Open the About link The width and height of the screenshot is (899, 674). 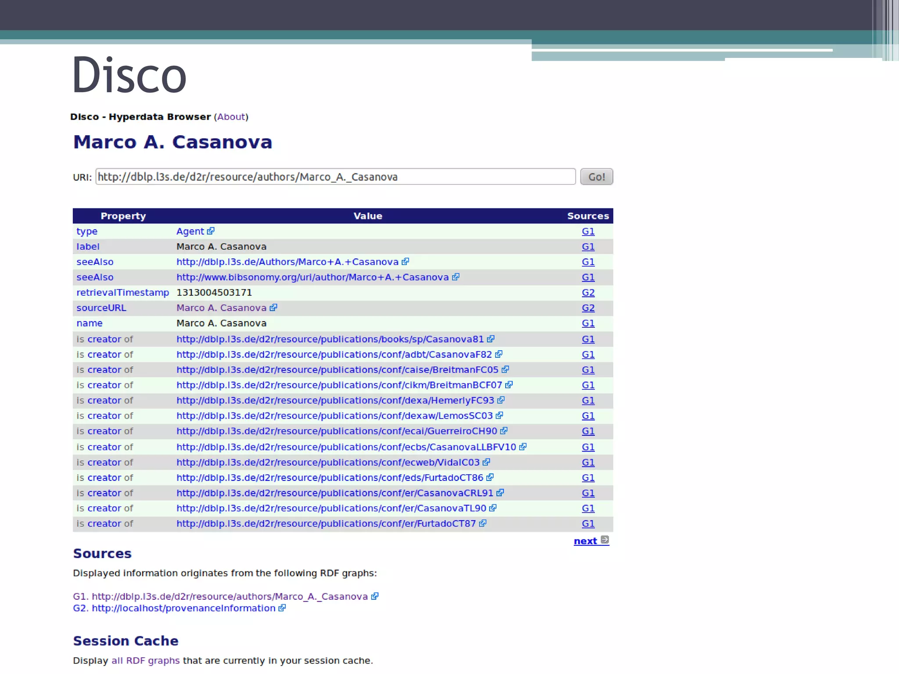click(x=231, y=117)
